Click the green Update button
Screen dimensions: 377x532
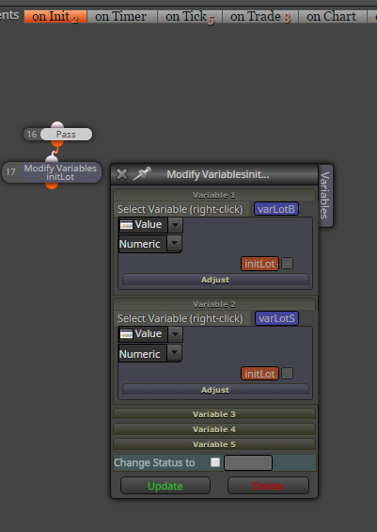(x=165, y=486)
